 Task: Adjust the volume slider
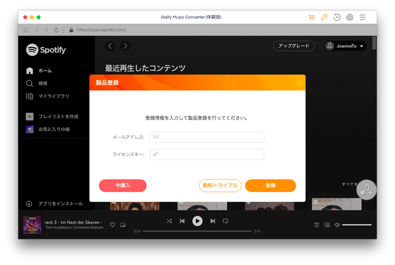pos(356,224)
